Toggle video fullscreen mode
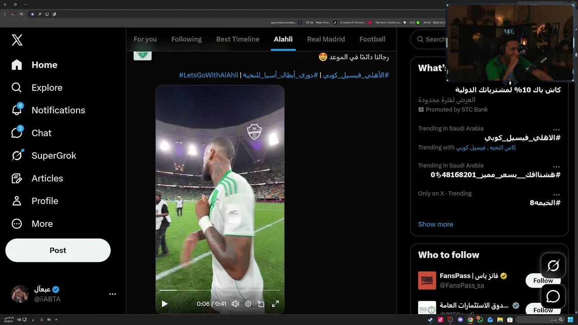The width and height of the screenshot is (578, 325). 275,304
